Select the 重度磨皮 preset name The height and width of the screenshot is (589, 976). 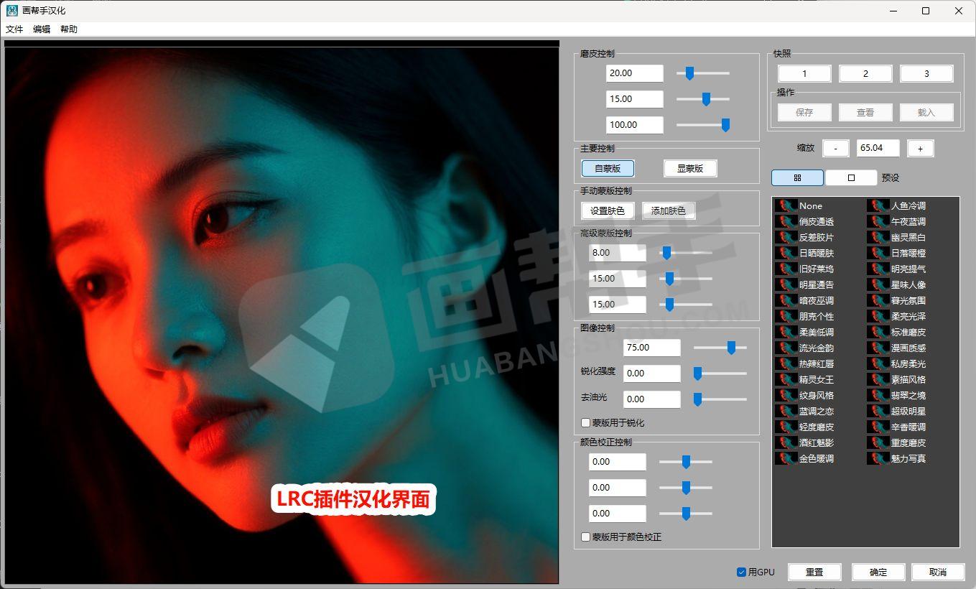pyautogui.click(x=908, y=442)
